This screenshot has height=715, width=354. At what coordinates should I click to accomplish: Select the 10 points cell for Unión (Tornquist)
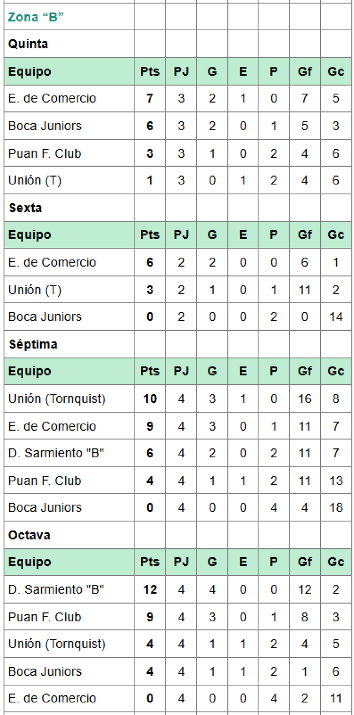click(x=150, y=399)
